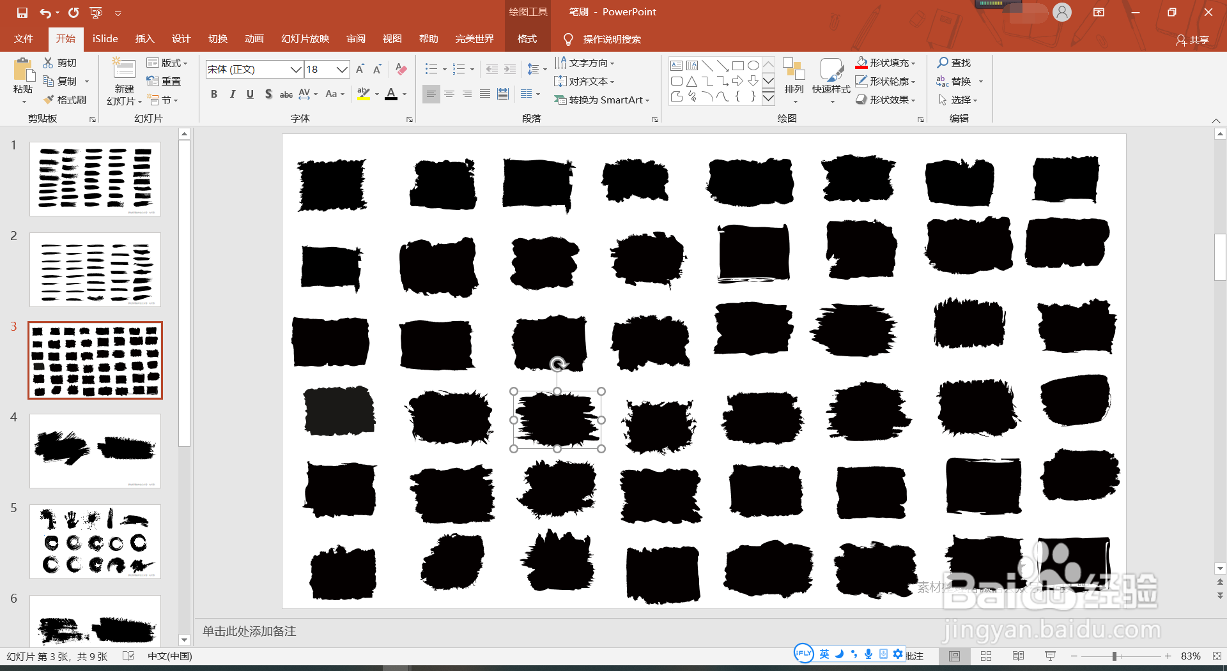1227x671 pixels.
Task: Switch to the Insert (插入) tab
Action: coord(145,39)
